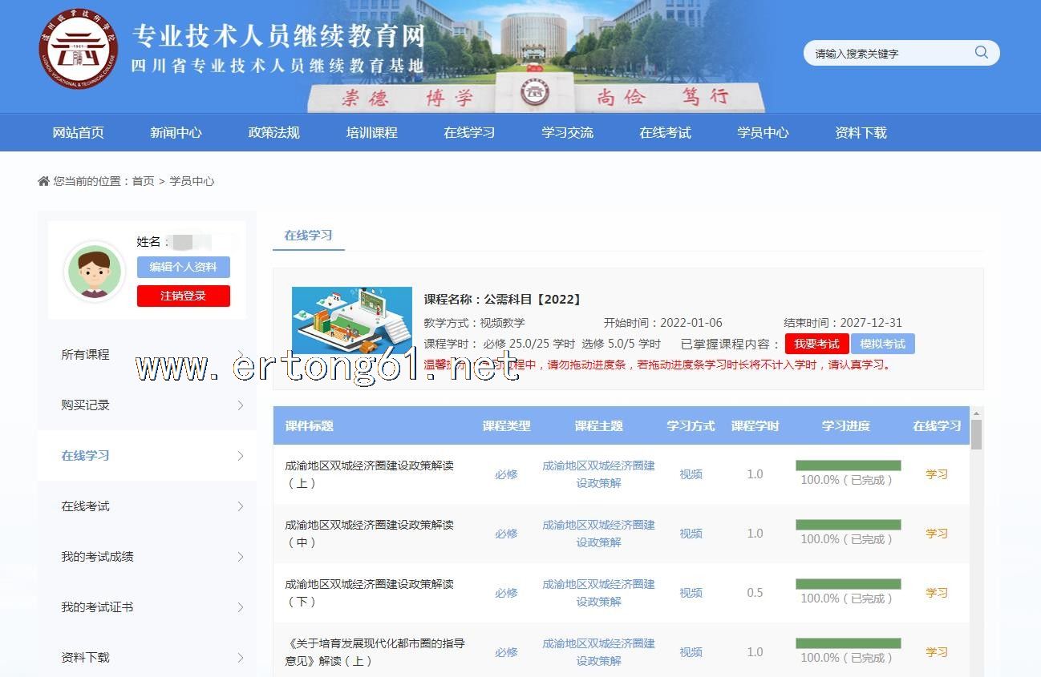This screenshot has width=1041, height=677.
Task: Click the 编辑个人资料 button
Action: [x=183, y=267]
